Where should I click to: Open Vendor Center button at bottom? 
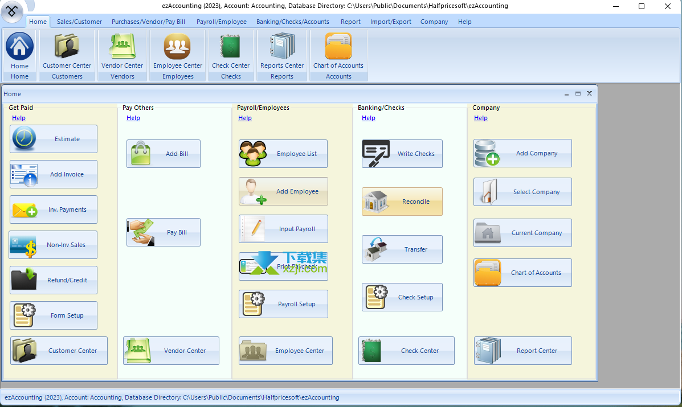tap(171, 351)
